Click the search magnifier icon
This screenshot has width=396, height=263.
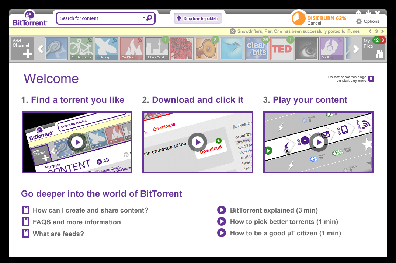(x=149, y=18)
